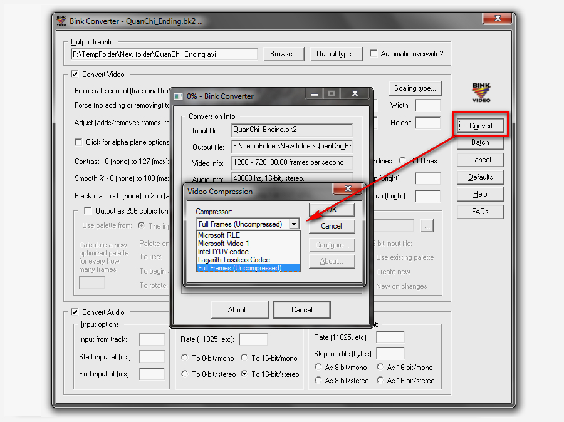Image resolution: width=564 pixels, height=422 pixels.
Task: Select As 16-bit/stereo radio option
Action: point(380,380)
